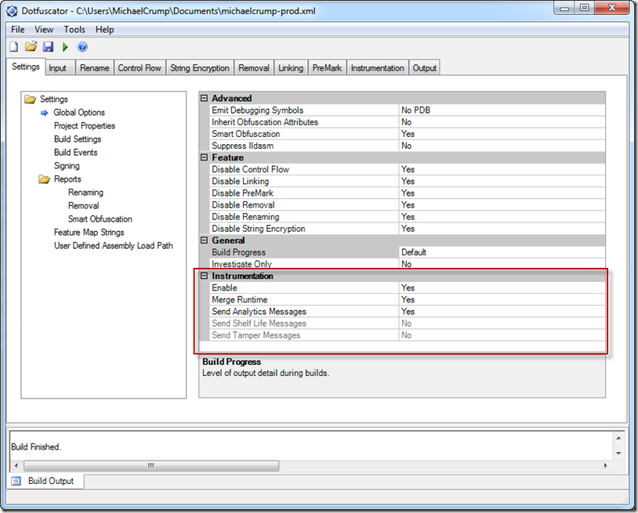Switch to the Removal tab
Screen dimensions: 638x513
coord(254,68)
